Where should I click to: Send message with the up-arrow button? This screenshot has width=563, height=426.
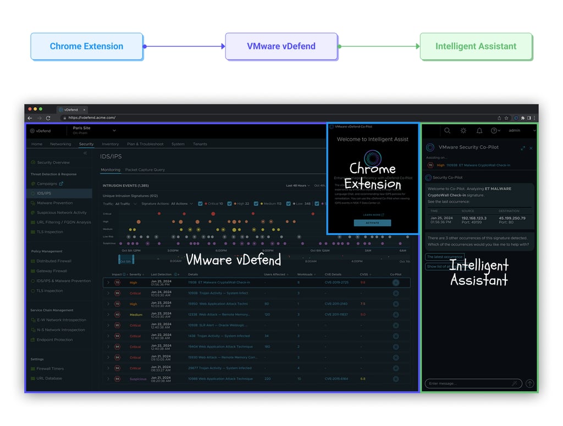point(530,384)
